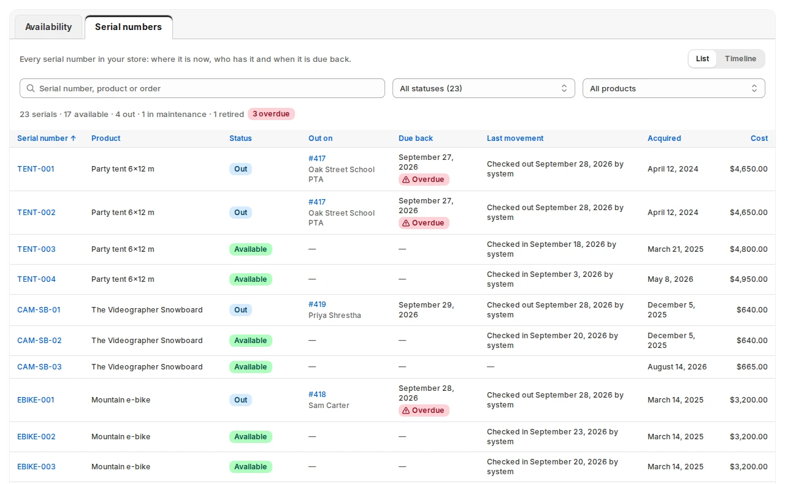Sort by the Out on column
This screenshot has width=785, height=484.
320,138
